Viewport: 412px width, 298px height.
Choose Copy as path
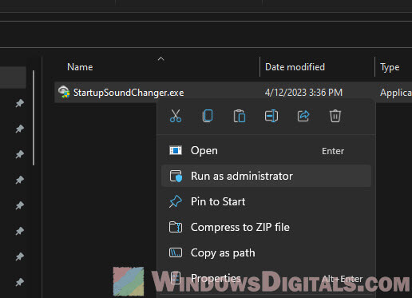[266, 252]
